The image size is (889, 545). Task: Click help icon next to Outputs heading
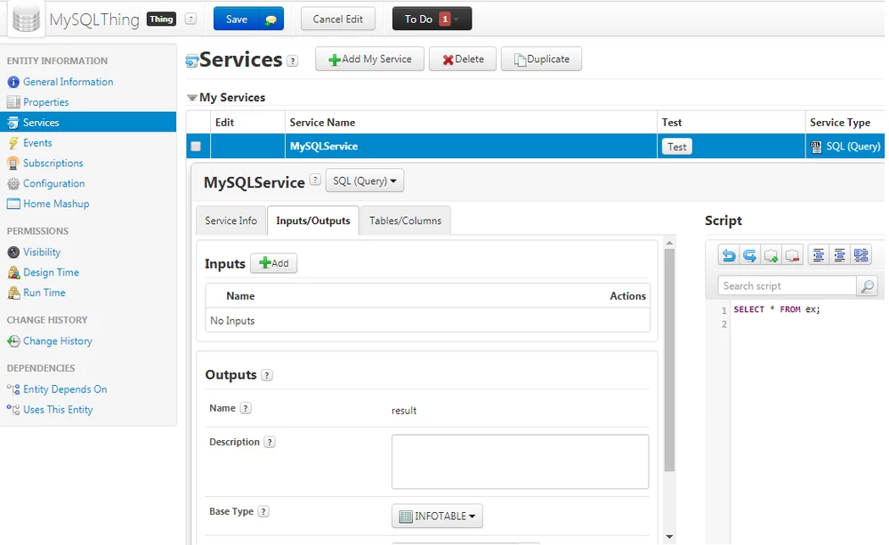[x=267, y=375]
